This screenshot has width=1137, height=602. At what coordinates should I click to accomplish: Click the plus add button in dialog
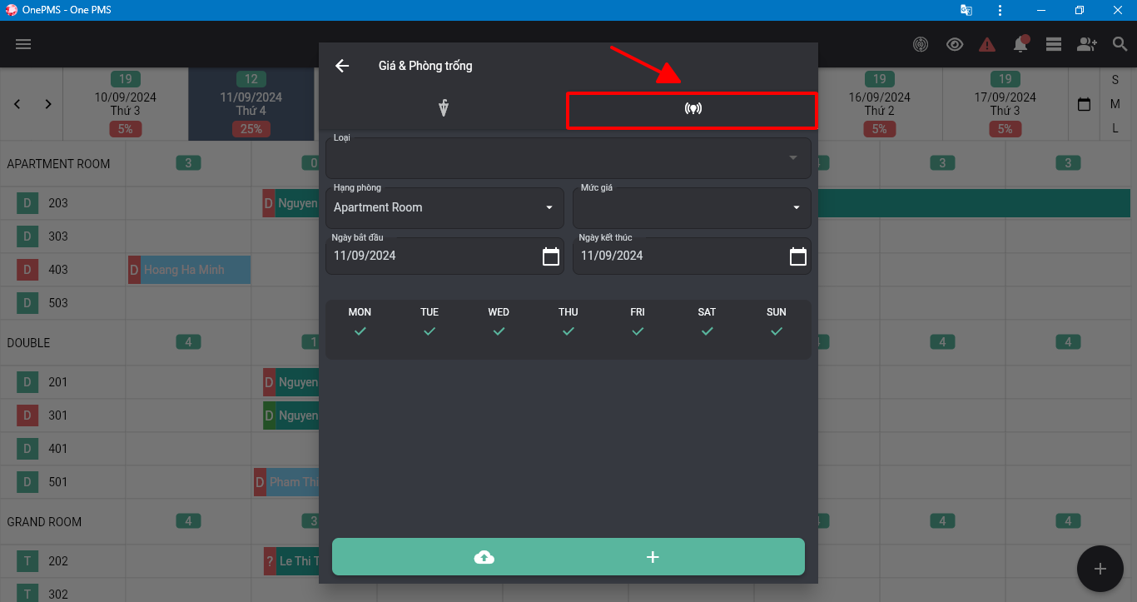[x=653, y=557]
